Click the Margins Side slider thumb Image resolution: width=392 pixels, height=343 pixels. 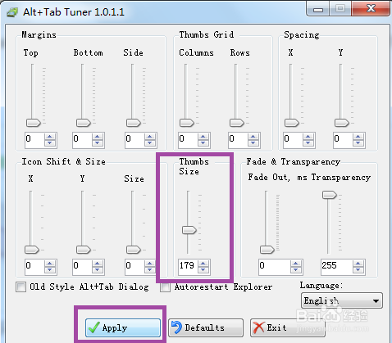pyautogui.click(x=134, y=123)
